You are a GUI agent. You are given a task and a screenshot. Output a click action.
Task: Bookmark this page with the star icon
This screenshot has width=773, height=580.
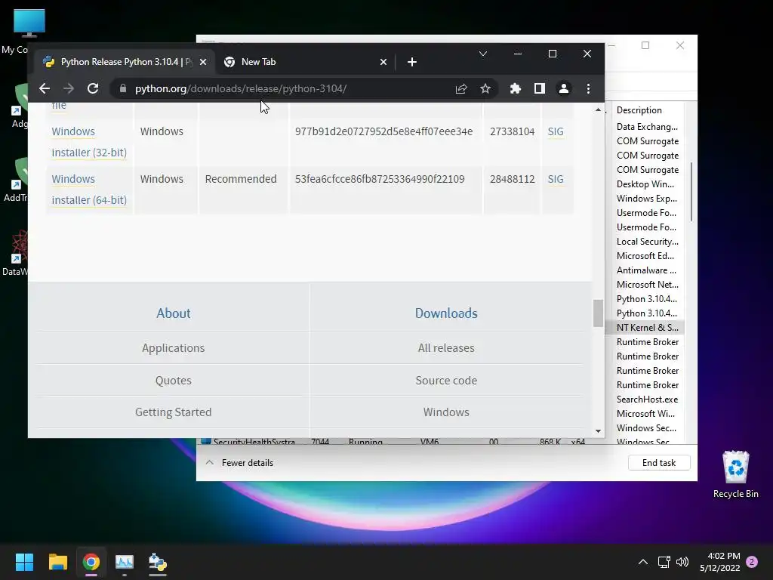tap(485, 88)
